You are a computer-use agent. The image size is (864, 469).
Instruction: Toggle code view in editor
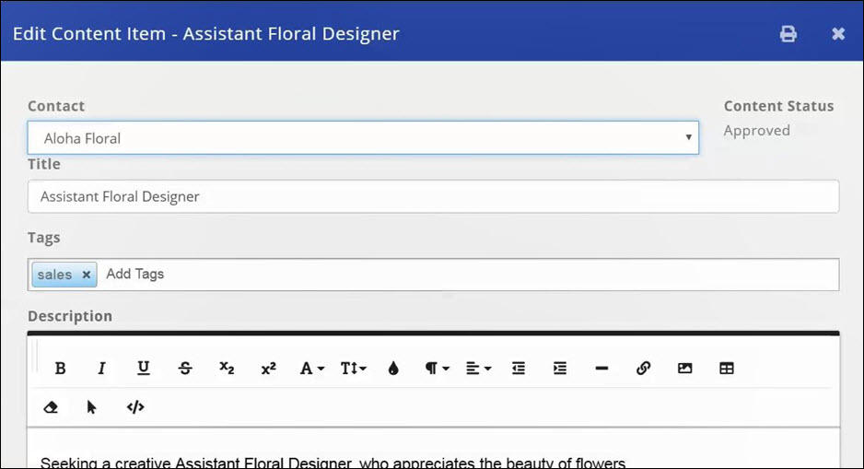pyautogui.click(x=135, y=407)
